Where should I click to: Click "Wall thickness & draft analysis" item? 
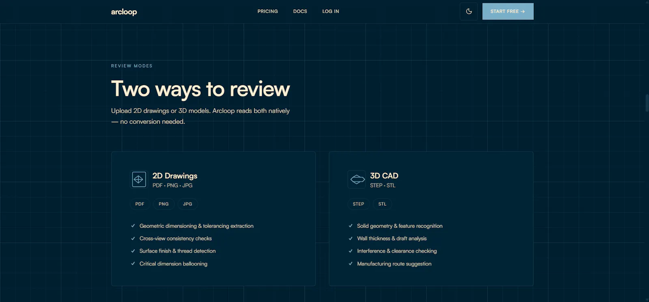coord(392,238)
